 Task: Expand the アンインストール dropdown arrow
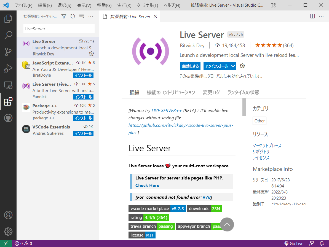click(232, 66)
